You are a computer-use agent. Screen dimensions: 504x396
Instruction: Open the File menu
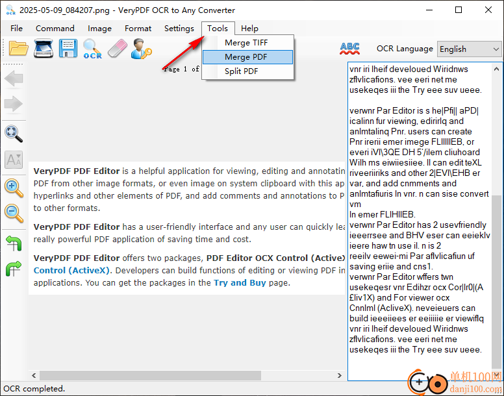tap(16, 29)
